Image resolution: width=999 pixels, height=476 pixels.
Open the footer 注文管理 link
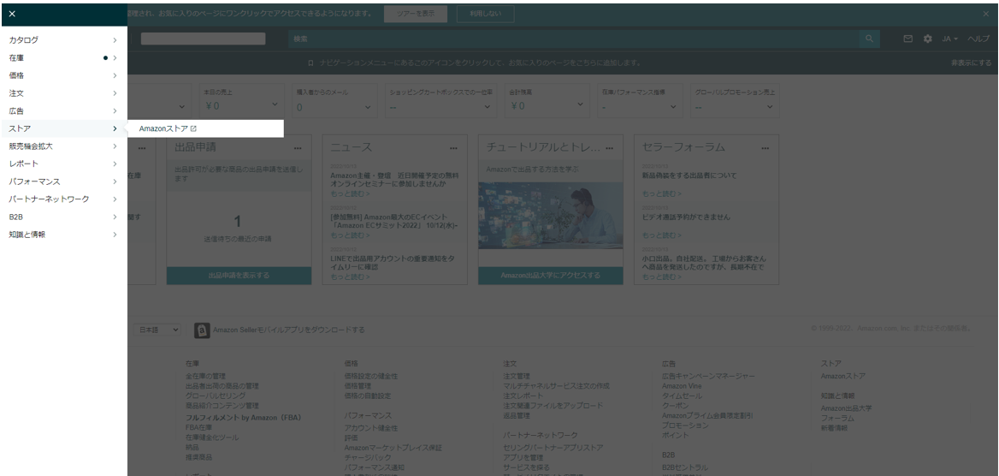point(516,377)
